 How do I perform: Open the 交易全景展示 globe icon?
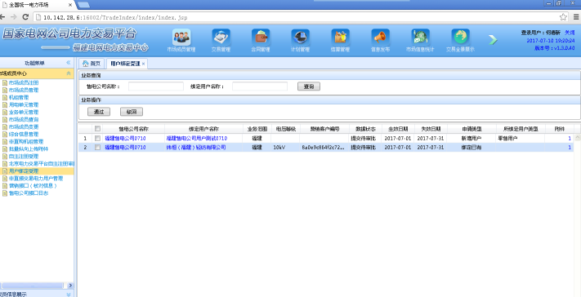460,38
